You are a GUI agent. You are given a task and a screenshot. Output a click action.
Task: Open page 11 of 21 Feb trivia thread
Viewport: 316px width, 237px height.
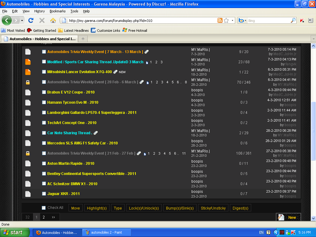(184, 153)
